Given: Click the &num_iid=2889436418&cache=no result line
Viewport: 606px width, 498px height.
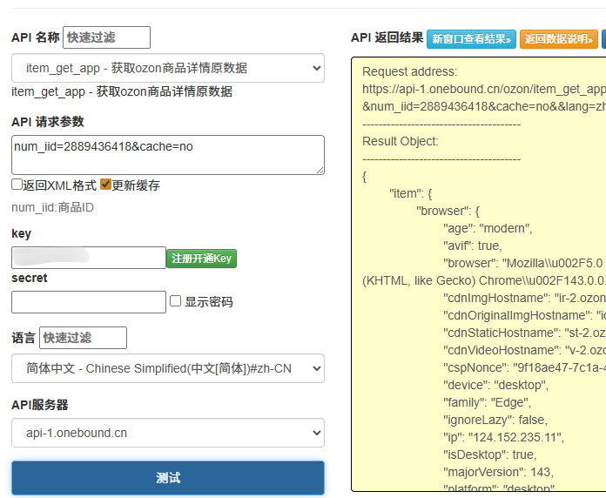Looking at the screenshot, I should click(484, 106).
